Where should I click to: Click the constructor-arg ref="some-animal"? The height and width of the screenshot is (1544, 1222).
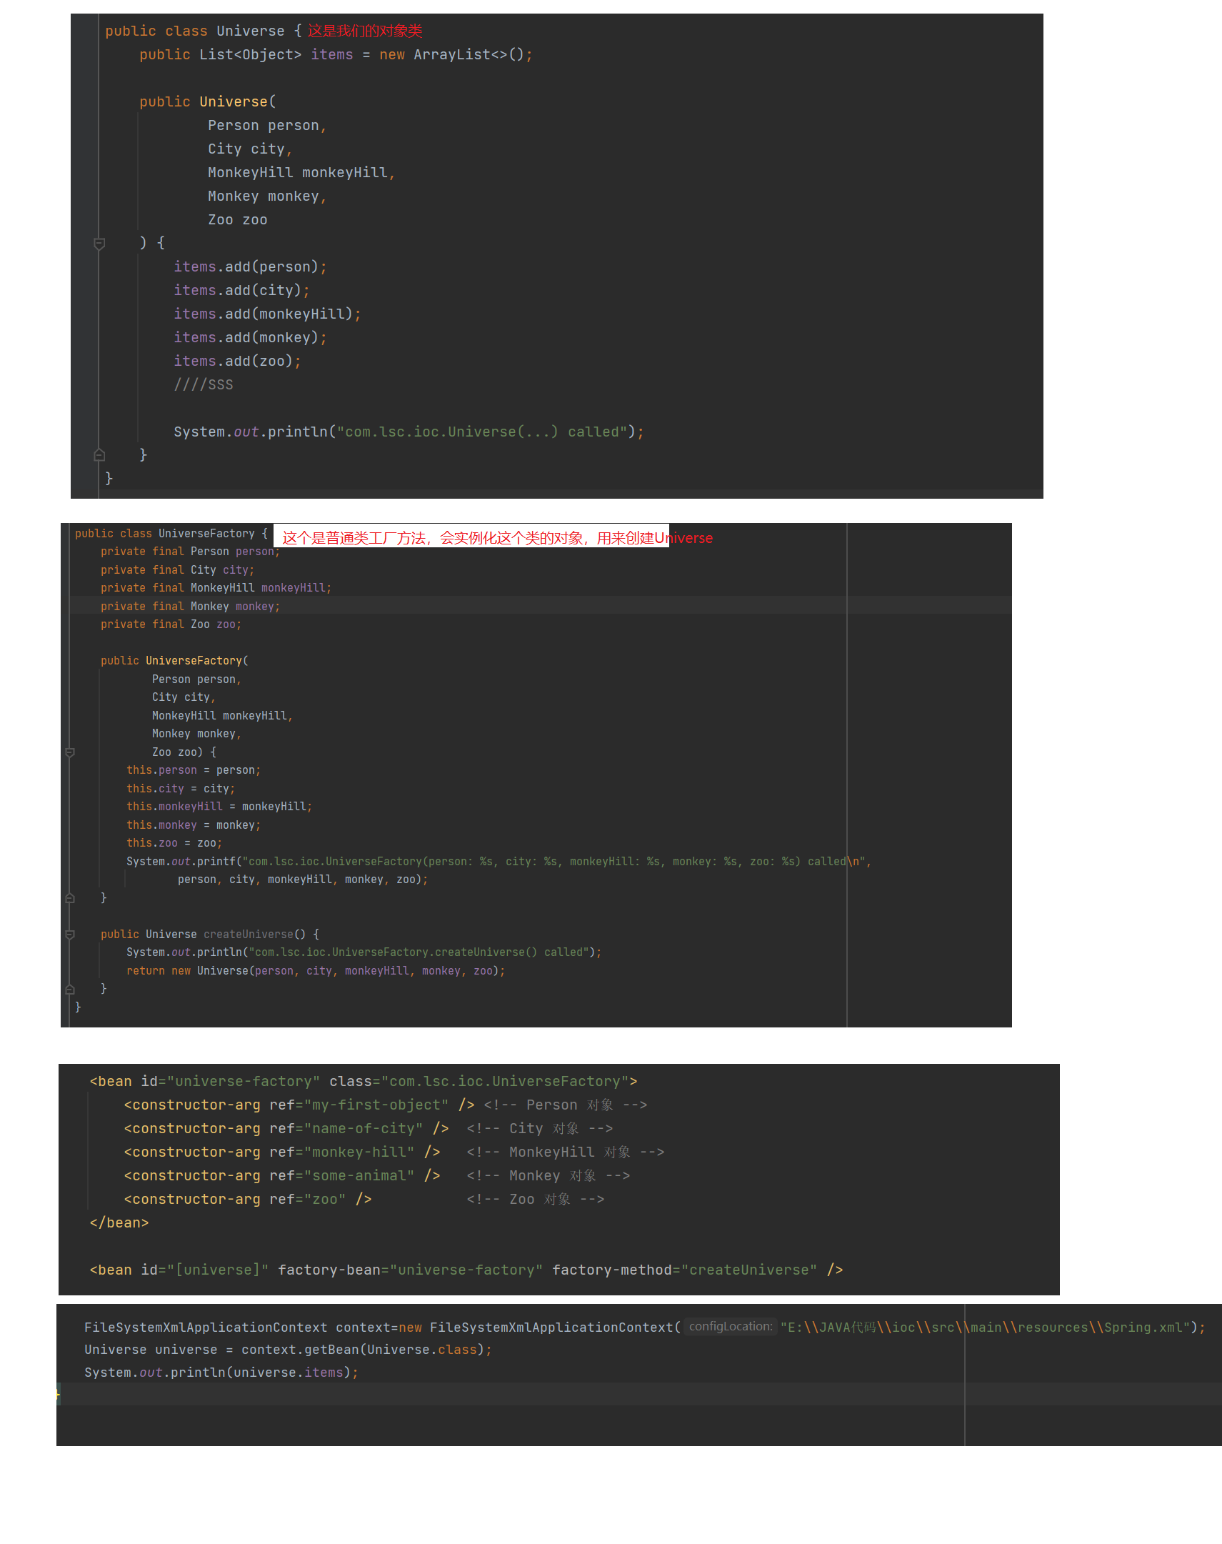(x=282, y=1175)
